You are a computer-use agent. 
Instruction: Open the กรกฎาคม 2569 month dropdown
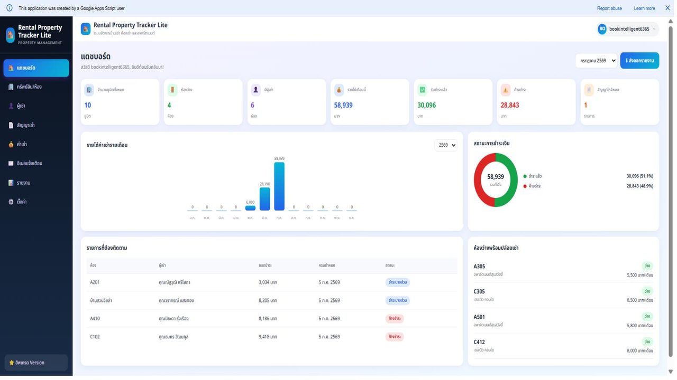[596, 61]
